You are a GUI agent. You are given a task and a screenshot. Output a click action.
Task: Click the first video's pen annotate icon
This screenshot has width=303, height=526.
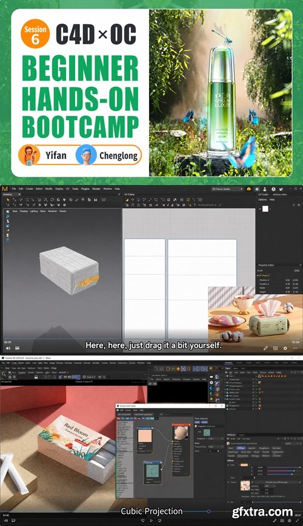pos(265,348)
